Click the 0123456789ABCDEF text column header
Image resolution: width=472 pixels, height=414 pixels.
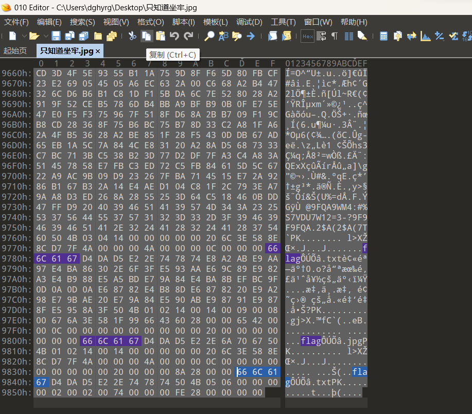pyautogui.click(x=326, y=63)
